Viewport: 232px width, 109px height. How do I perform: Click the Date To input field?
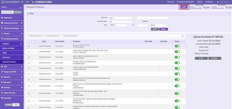tap(142, 25)
